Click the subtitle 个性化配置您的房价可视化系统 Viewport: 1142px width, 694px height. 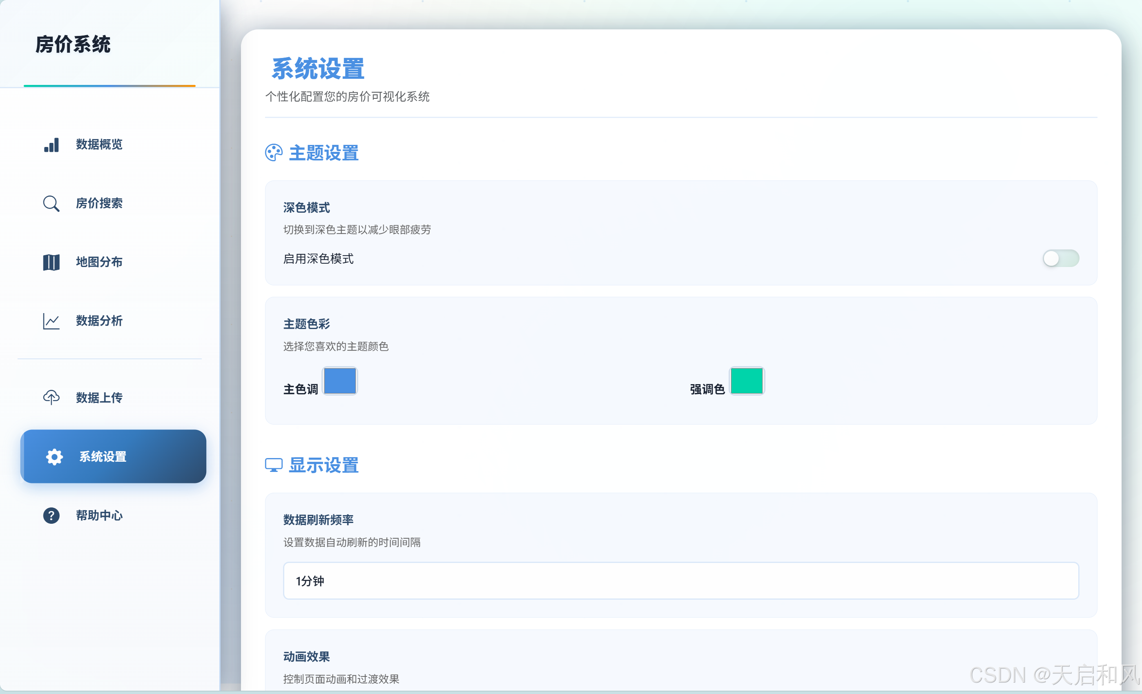[347, 96]
